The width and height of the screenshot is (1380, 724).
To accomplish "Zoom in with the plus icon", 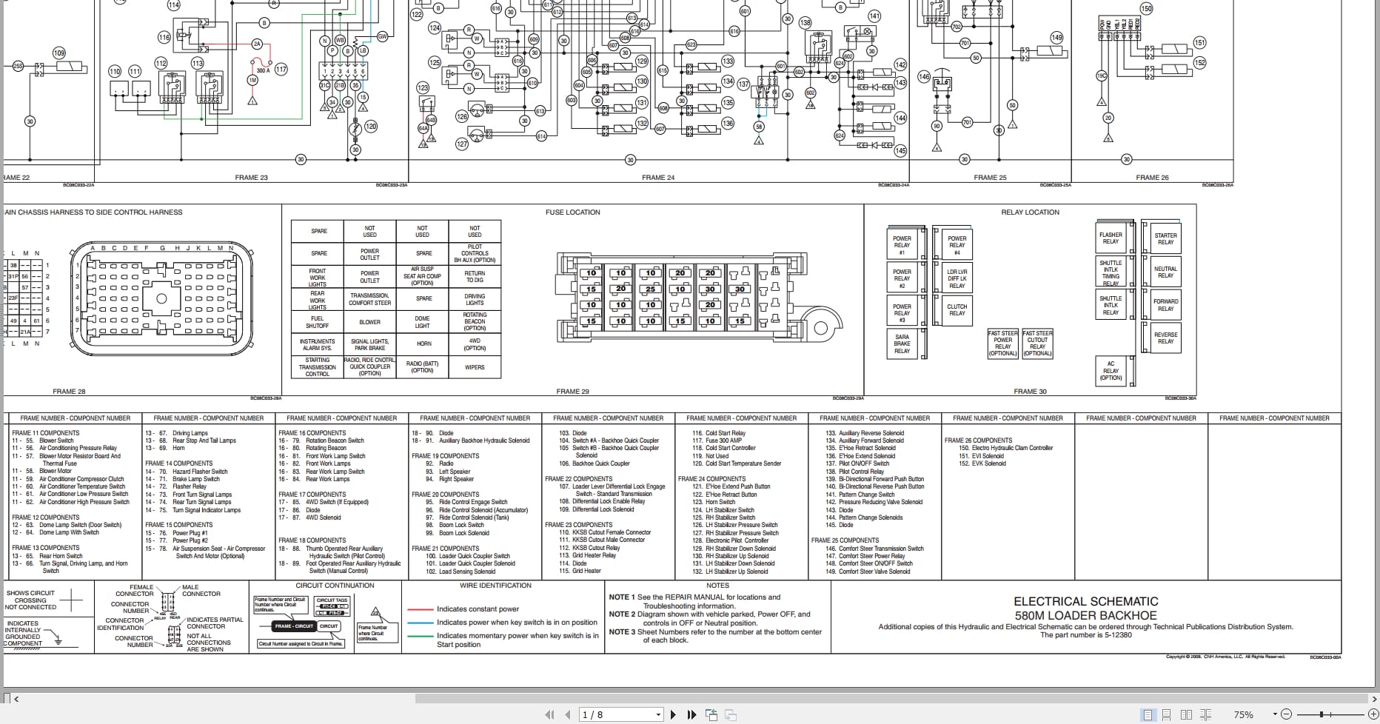I will (x=1373, y=714).
